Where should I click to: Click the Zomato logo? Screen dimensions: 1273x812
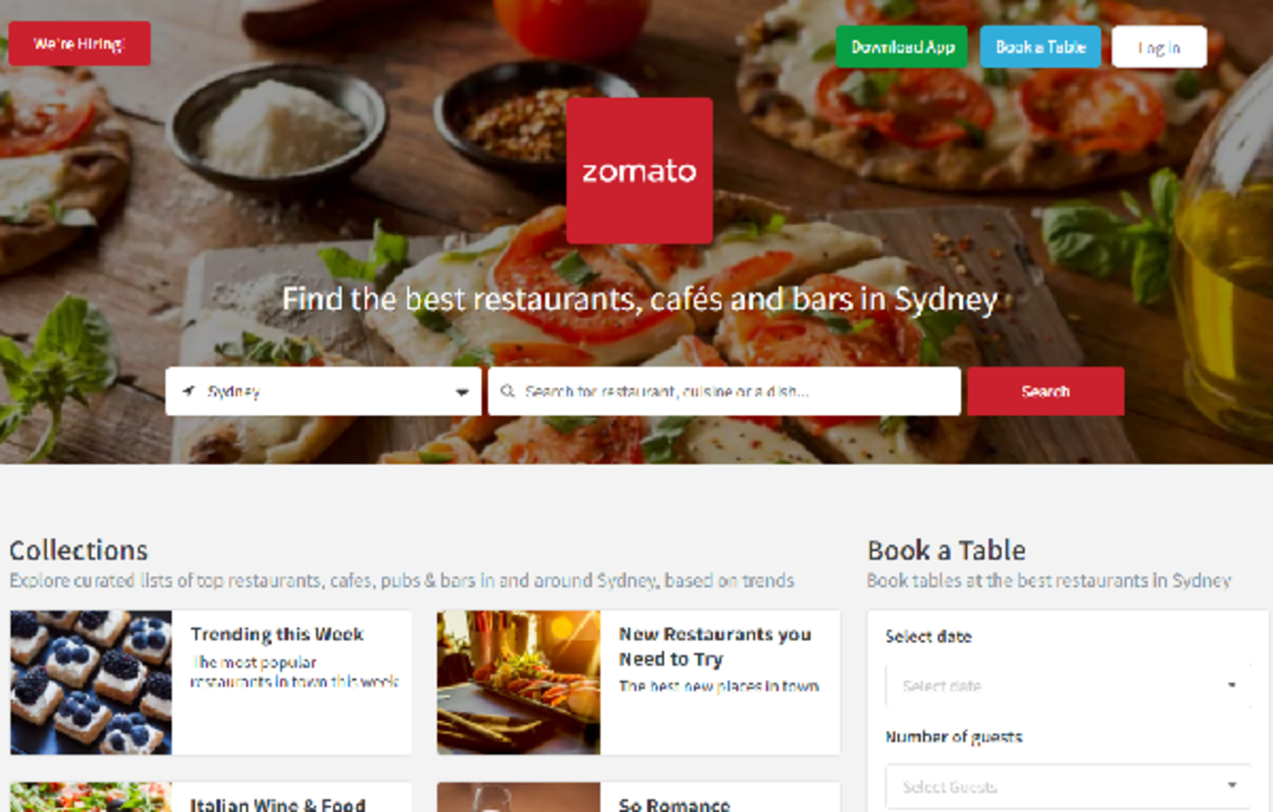[638, 170]
